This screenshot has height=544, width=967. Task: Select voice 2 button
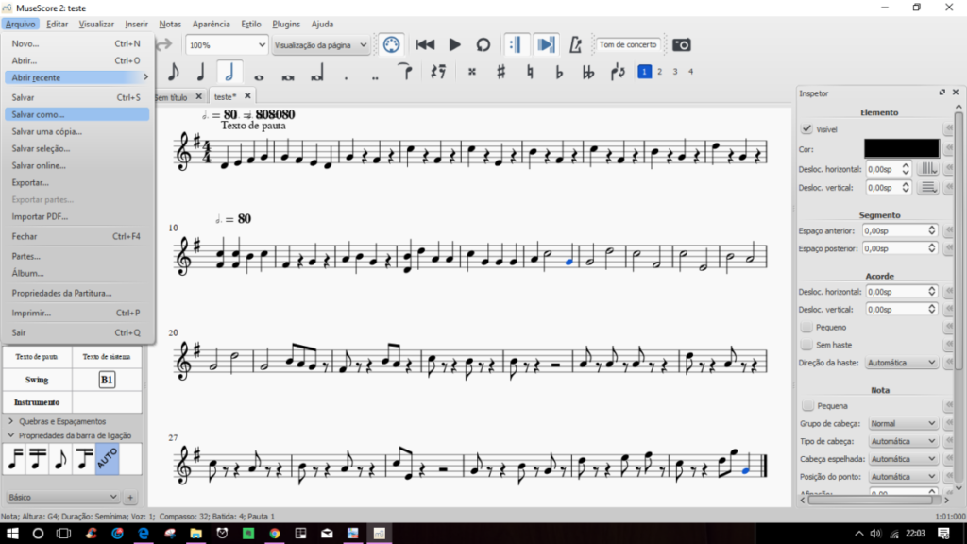[659, 72]
